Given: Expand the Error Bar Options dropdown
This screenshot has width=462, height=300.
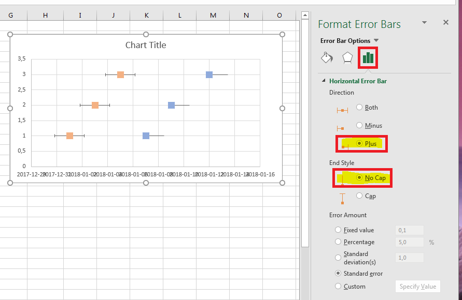Looking at the screenshot, I should click(x=376, y=40).
